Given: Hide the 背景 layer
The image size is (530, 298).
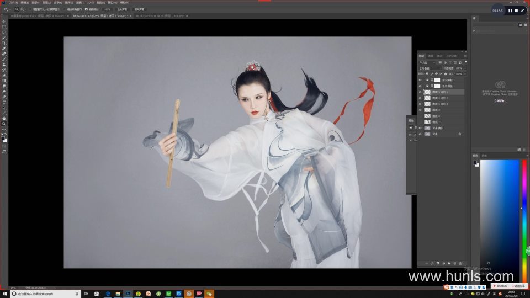Looking at the screenshot, I should pyautogui.click(x=420, y=134).
